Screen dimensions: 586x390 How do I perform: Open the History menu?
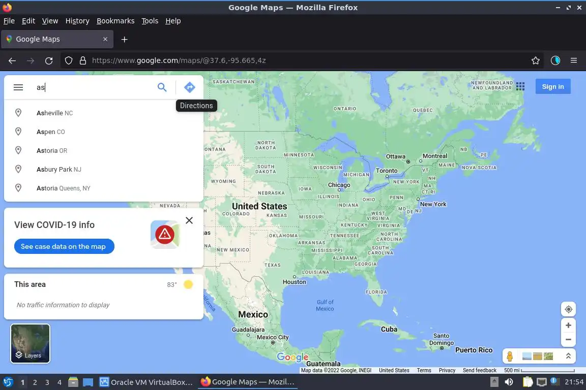click(x=77, y=21)
